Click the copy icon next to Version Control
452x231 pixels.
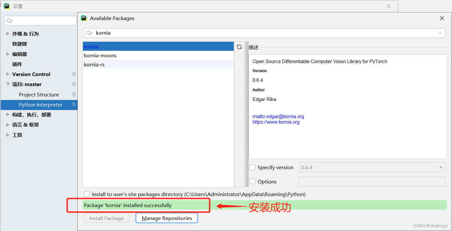(x=74, y=74)
